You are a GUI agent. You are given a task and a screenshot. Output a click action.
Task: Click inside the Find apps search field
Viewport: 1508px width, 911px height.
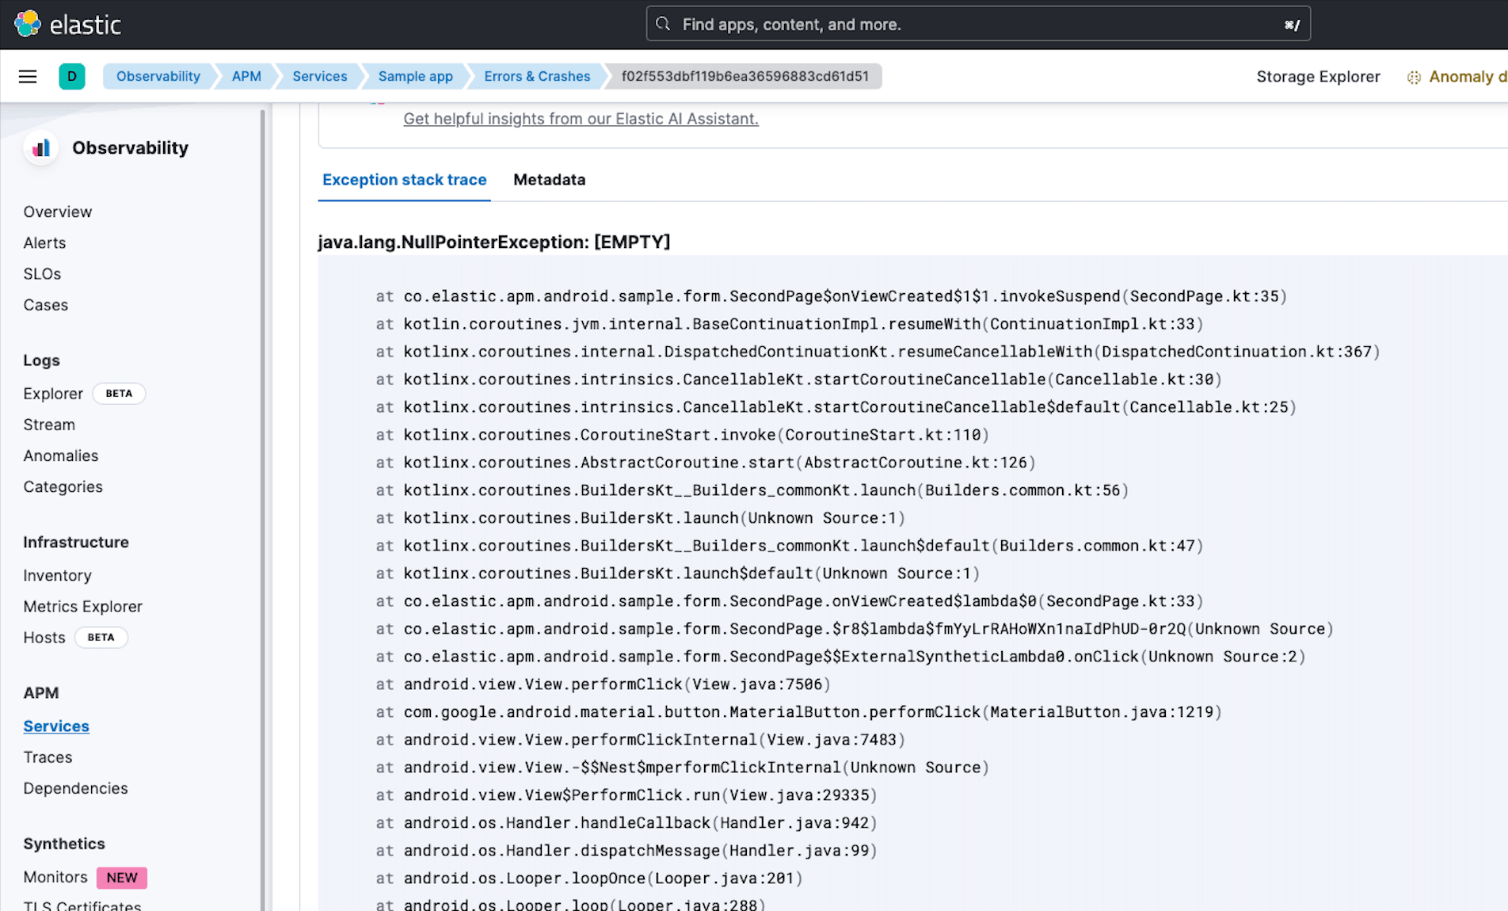pyautogui.click(x=871, y=24)
